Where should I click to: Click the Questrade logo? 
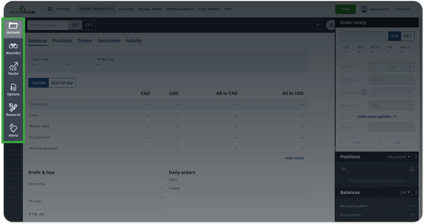click(x=22, y=9)
